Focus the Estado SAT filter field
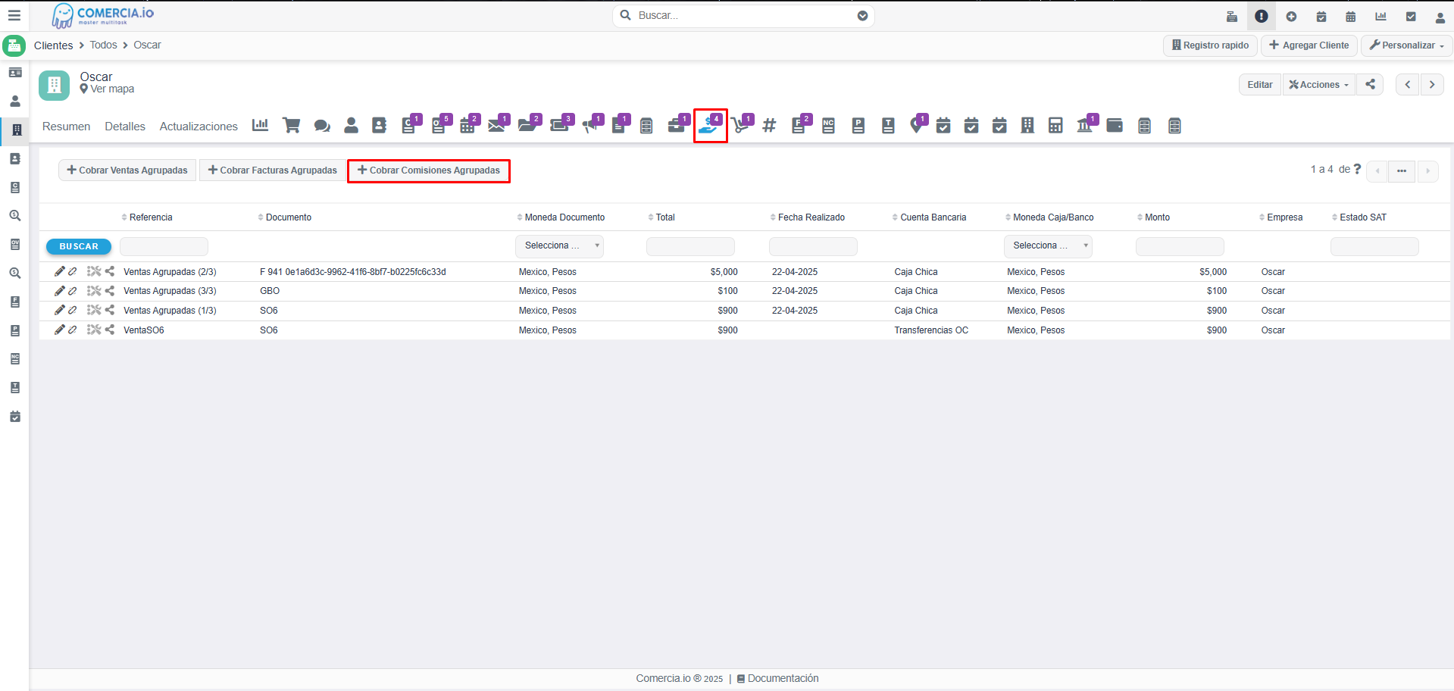Image resolution: width=1454 pixels, height=691 pixels. click(1374, 246)
